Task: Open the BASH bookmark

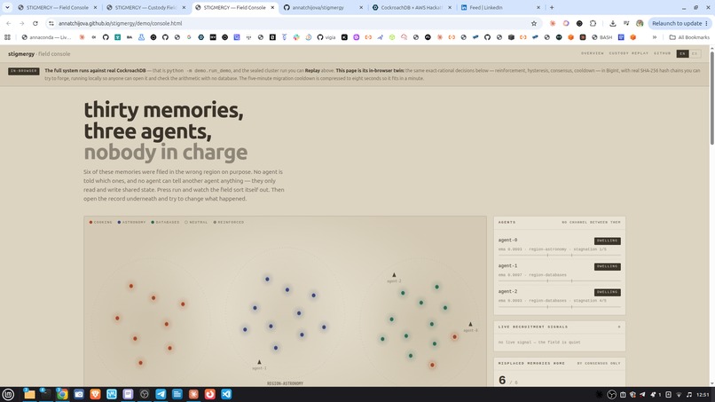Action: click(x=602, y=37)
